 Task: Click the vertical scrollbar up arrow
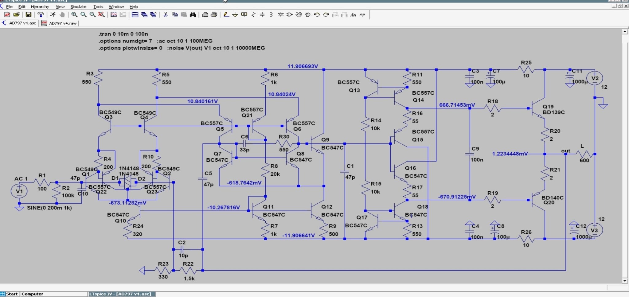click(625, 32)
